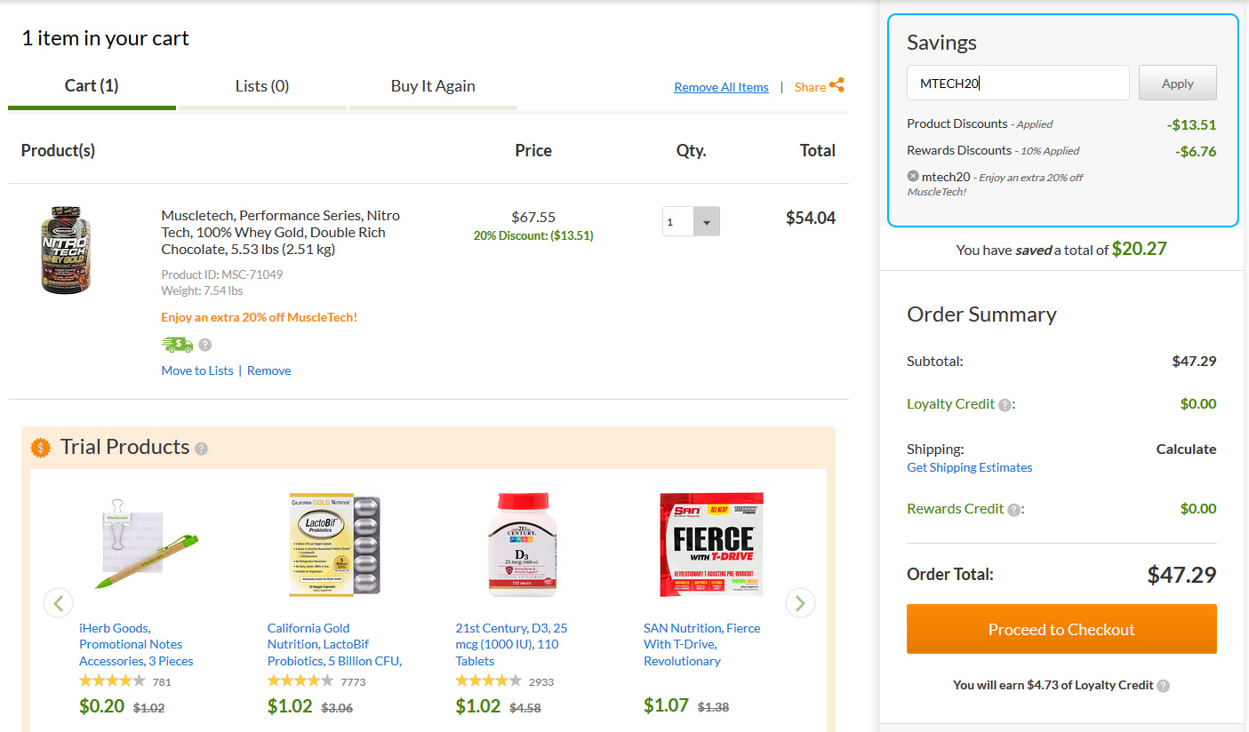
Task: Show next trial products with right arrow
Action: [x=800, y=603]
